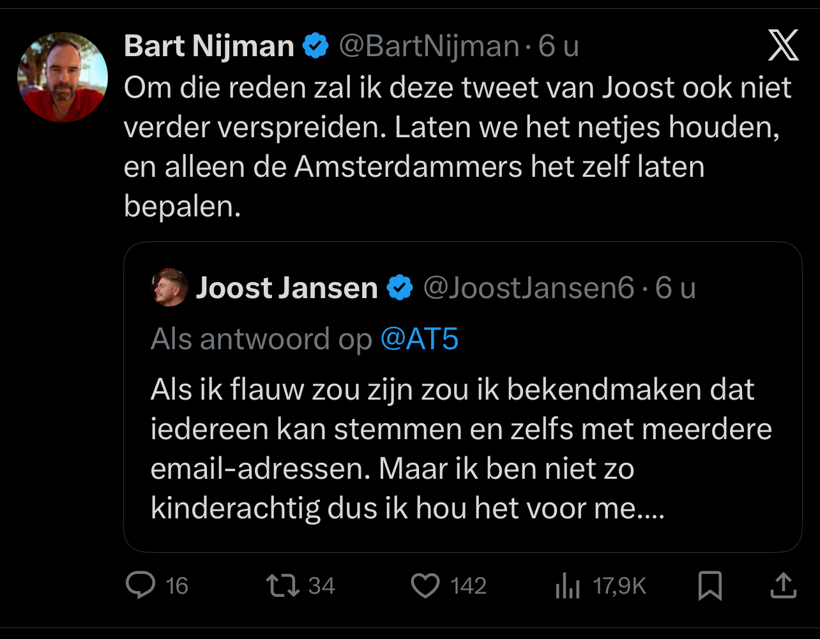Follow the @AT5 mention link
820x639 pixels.
[x=420, y=339]
